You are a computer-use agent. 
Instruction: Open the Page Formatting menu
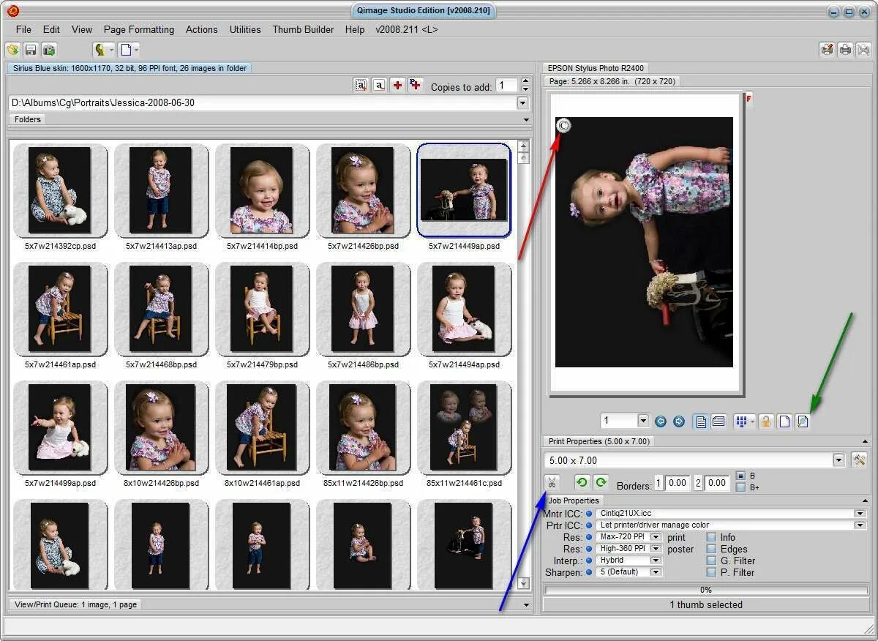click(139, 29)
